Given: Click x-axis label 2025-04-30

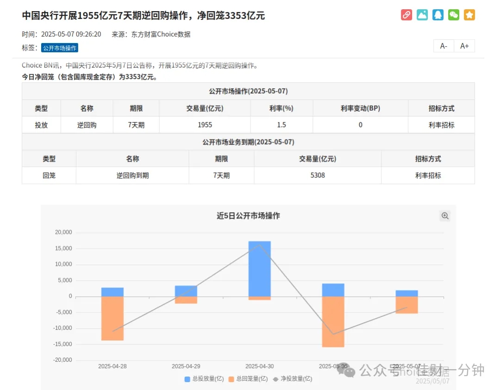Looking at the screenshot, I should pyautogui.click(x=260, y=366).
